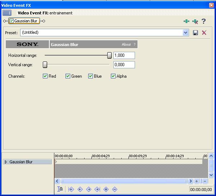Click the Sync Cursor lock icon
Image resolution: width=216 pixels, height=196 pixels.
pos(60,189)
